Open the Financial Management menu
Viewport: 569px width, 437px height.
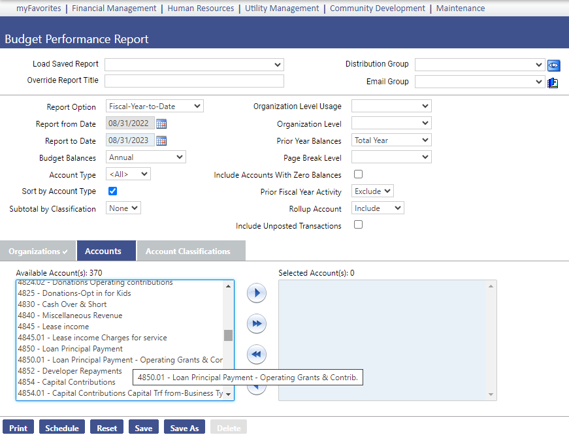(114, 8)
